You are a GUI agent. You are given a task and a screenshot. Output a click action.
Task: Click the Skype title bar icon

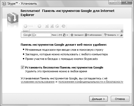(4, 4)
